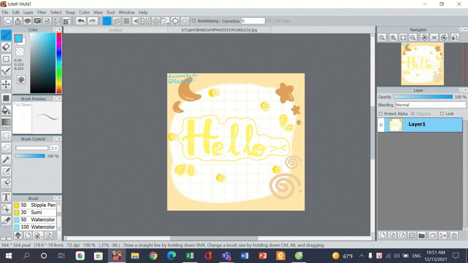Image resolution: width=468 pixels, height=263 pixels.
Task: Open the Filter menu
Action: 42,12
